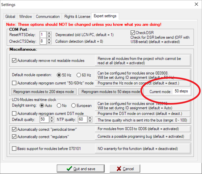Click the Quit and save button

click(81, 169)
